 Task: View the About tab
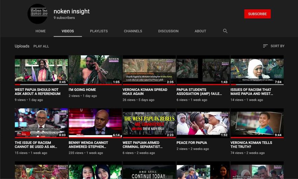click(x=200, y=31)
